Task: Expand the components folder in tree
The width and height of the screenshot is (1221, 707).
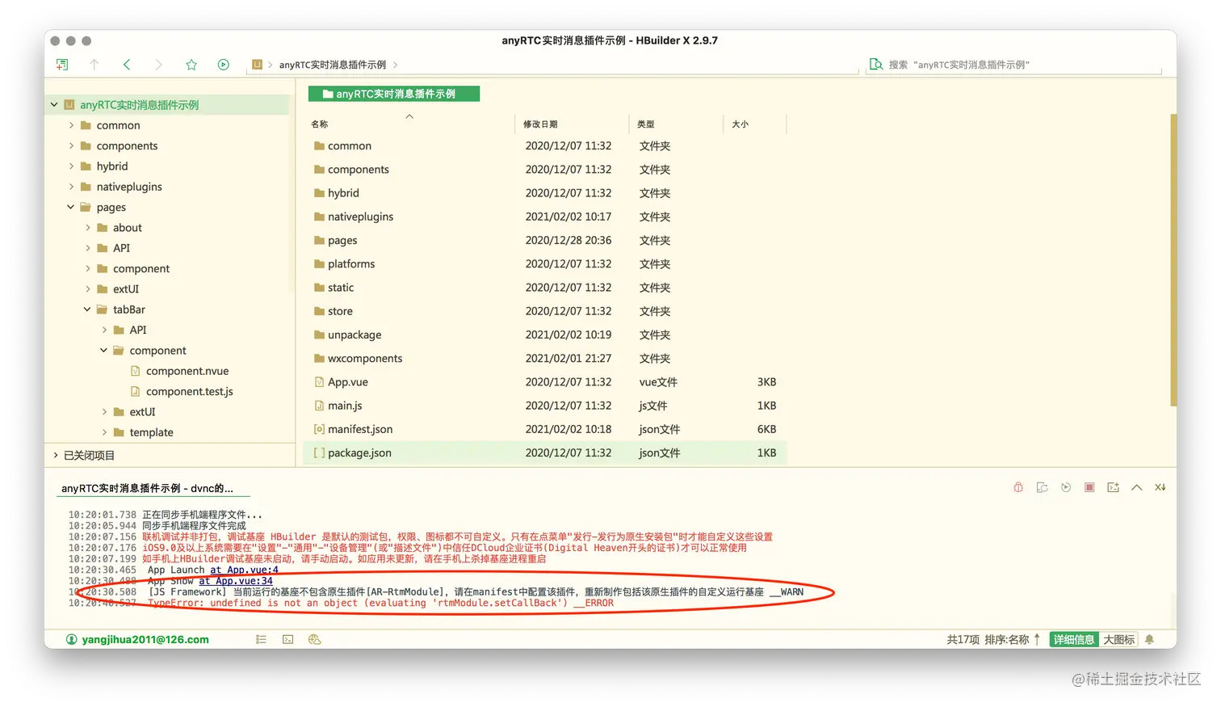Action: coord(71,145)
